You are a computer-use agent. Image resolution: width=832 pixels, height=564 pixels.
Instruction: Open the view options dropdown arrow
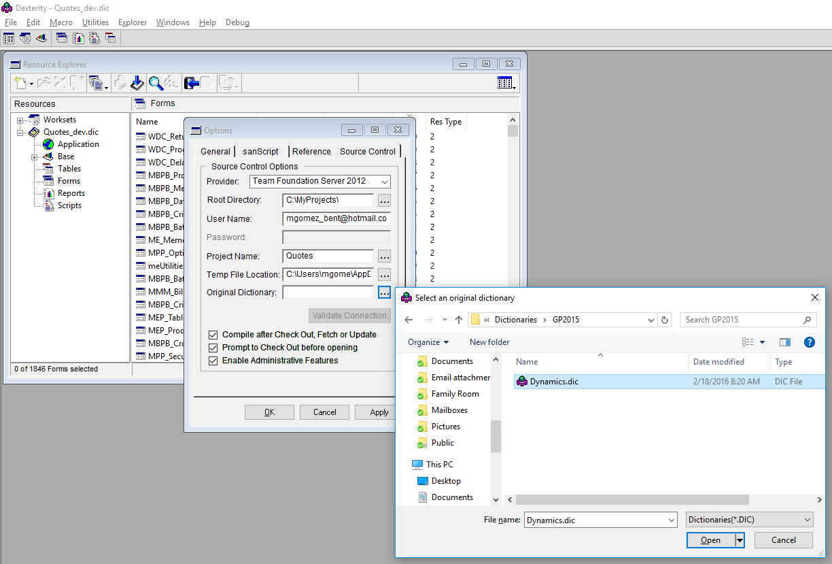point(762,342)
